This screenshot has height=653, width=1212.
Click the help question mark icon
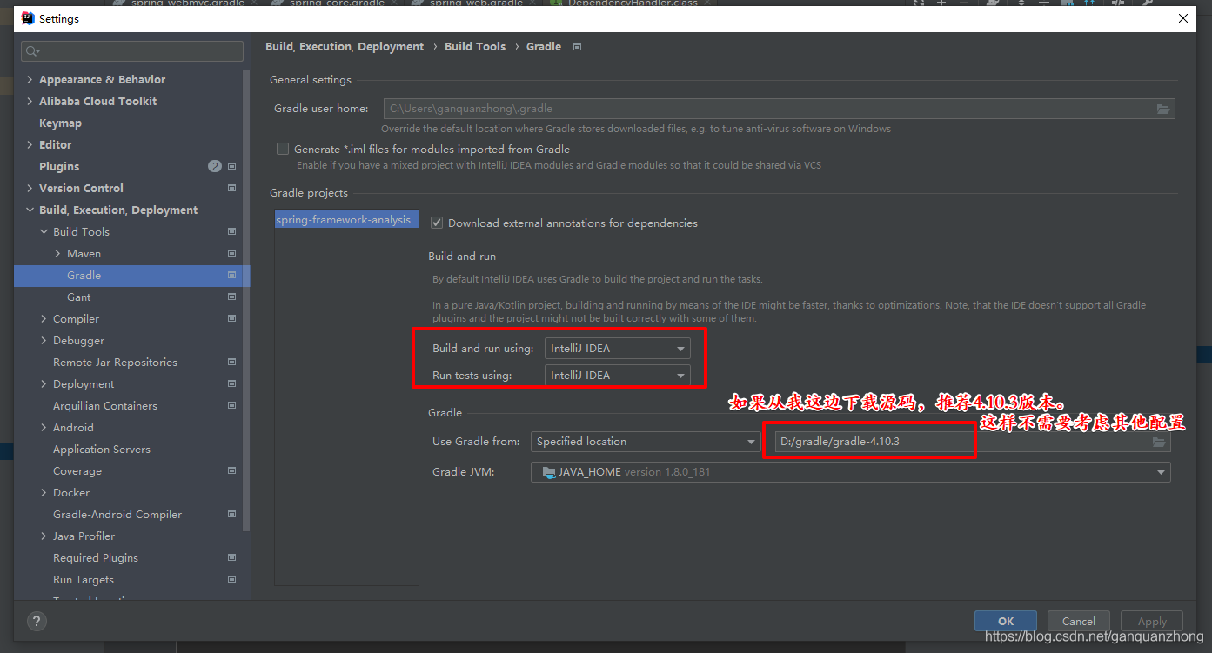point(37,622)
